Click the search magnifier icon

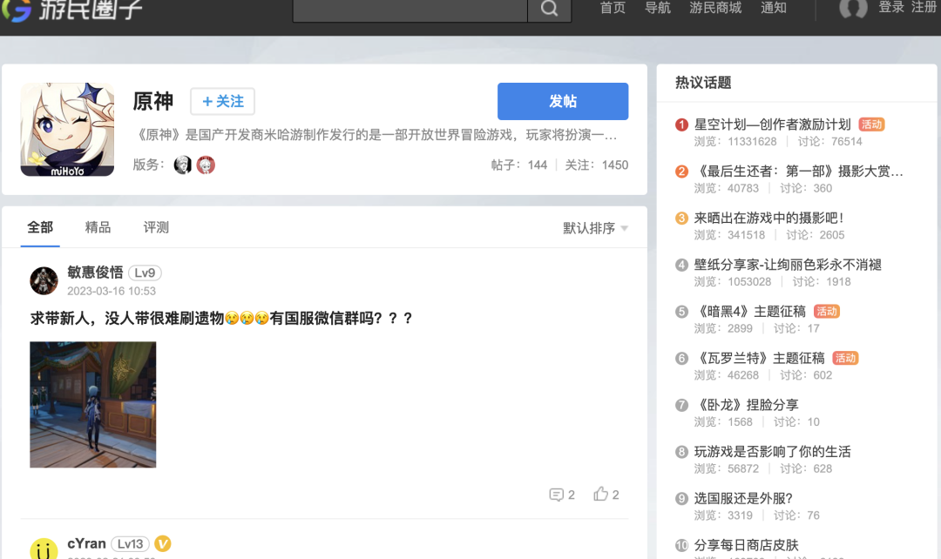(x=549, y=9)
